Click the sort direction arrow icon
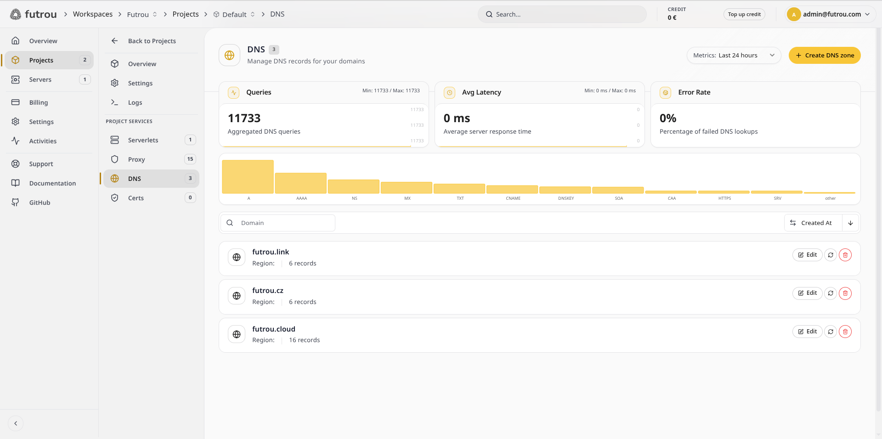Image resolution: width=882 pixels, height=439 pixels. (850, 223)
